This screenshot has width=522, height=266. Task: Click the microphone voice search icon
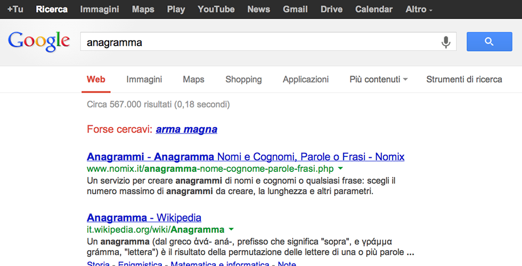click(446, 42)
